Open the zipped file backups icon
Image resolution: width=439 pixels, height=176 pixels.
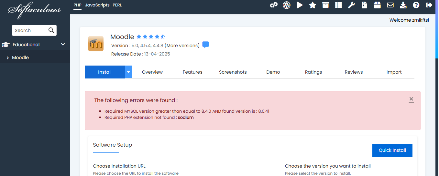pos(364,5)
